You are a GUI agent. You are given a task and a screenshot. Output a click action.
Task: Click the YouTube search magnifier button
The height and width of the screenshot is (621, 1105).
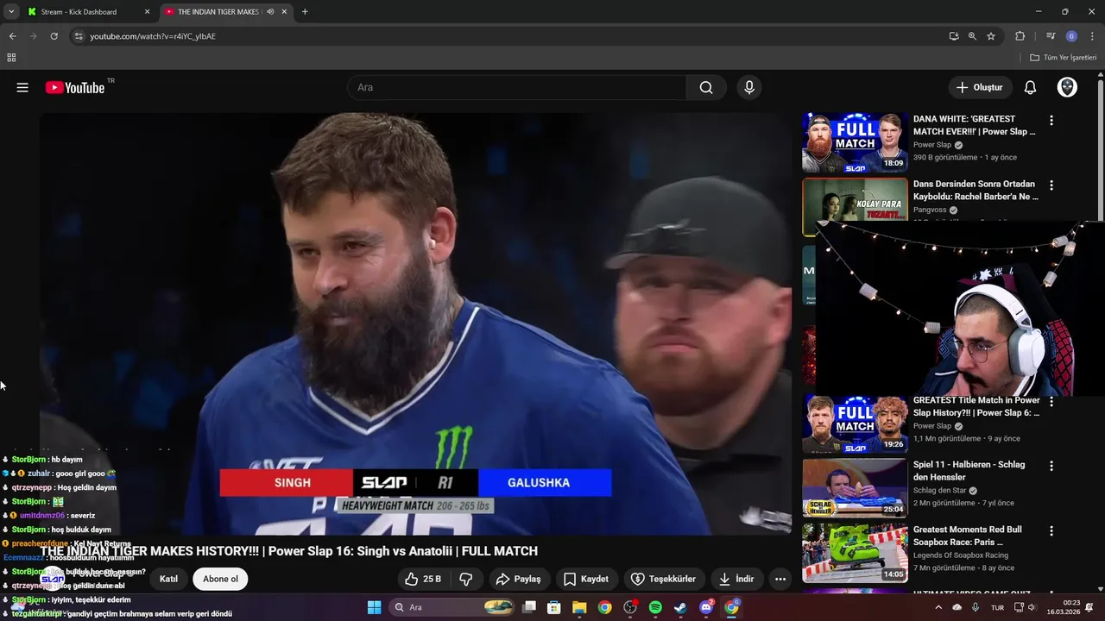coord(706,87)
